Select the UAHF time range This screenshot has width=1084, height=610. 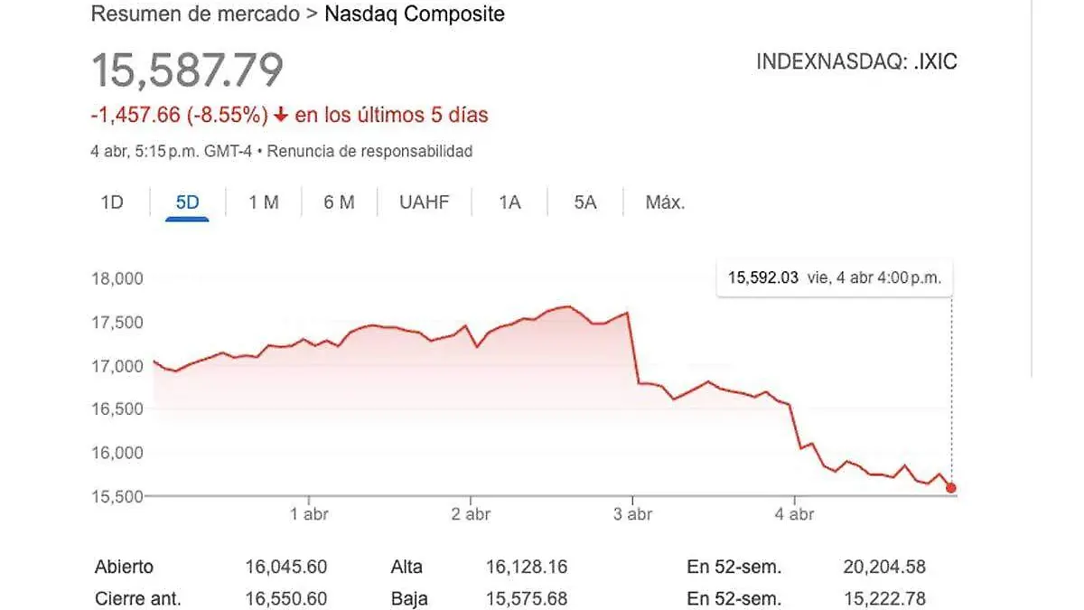click(x=424, y=202)
